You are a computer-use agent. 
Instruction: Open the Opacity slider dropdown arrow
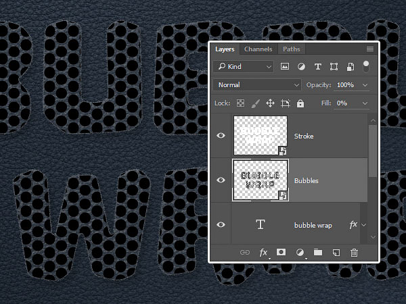click(365, 85)
